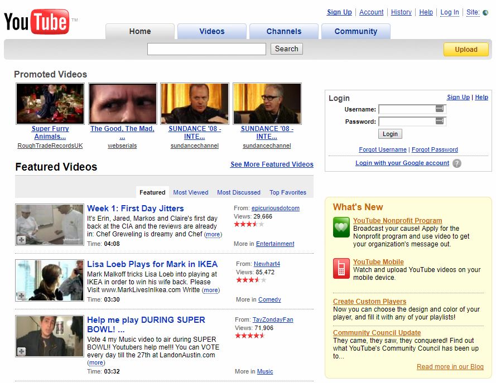The height and width of the screenshot is (383, 496).
Task: Open the Site language selector
Action: [473, 12]
